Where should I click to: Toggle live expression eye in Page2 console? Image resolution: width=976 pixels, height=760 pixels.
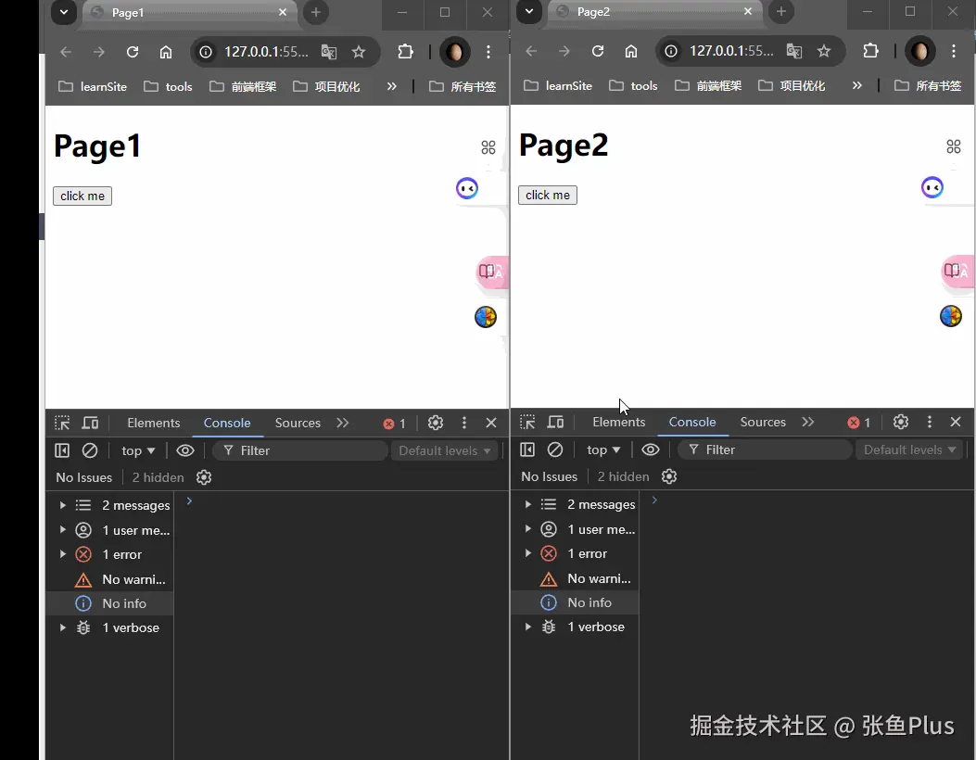651,450
